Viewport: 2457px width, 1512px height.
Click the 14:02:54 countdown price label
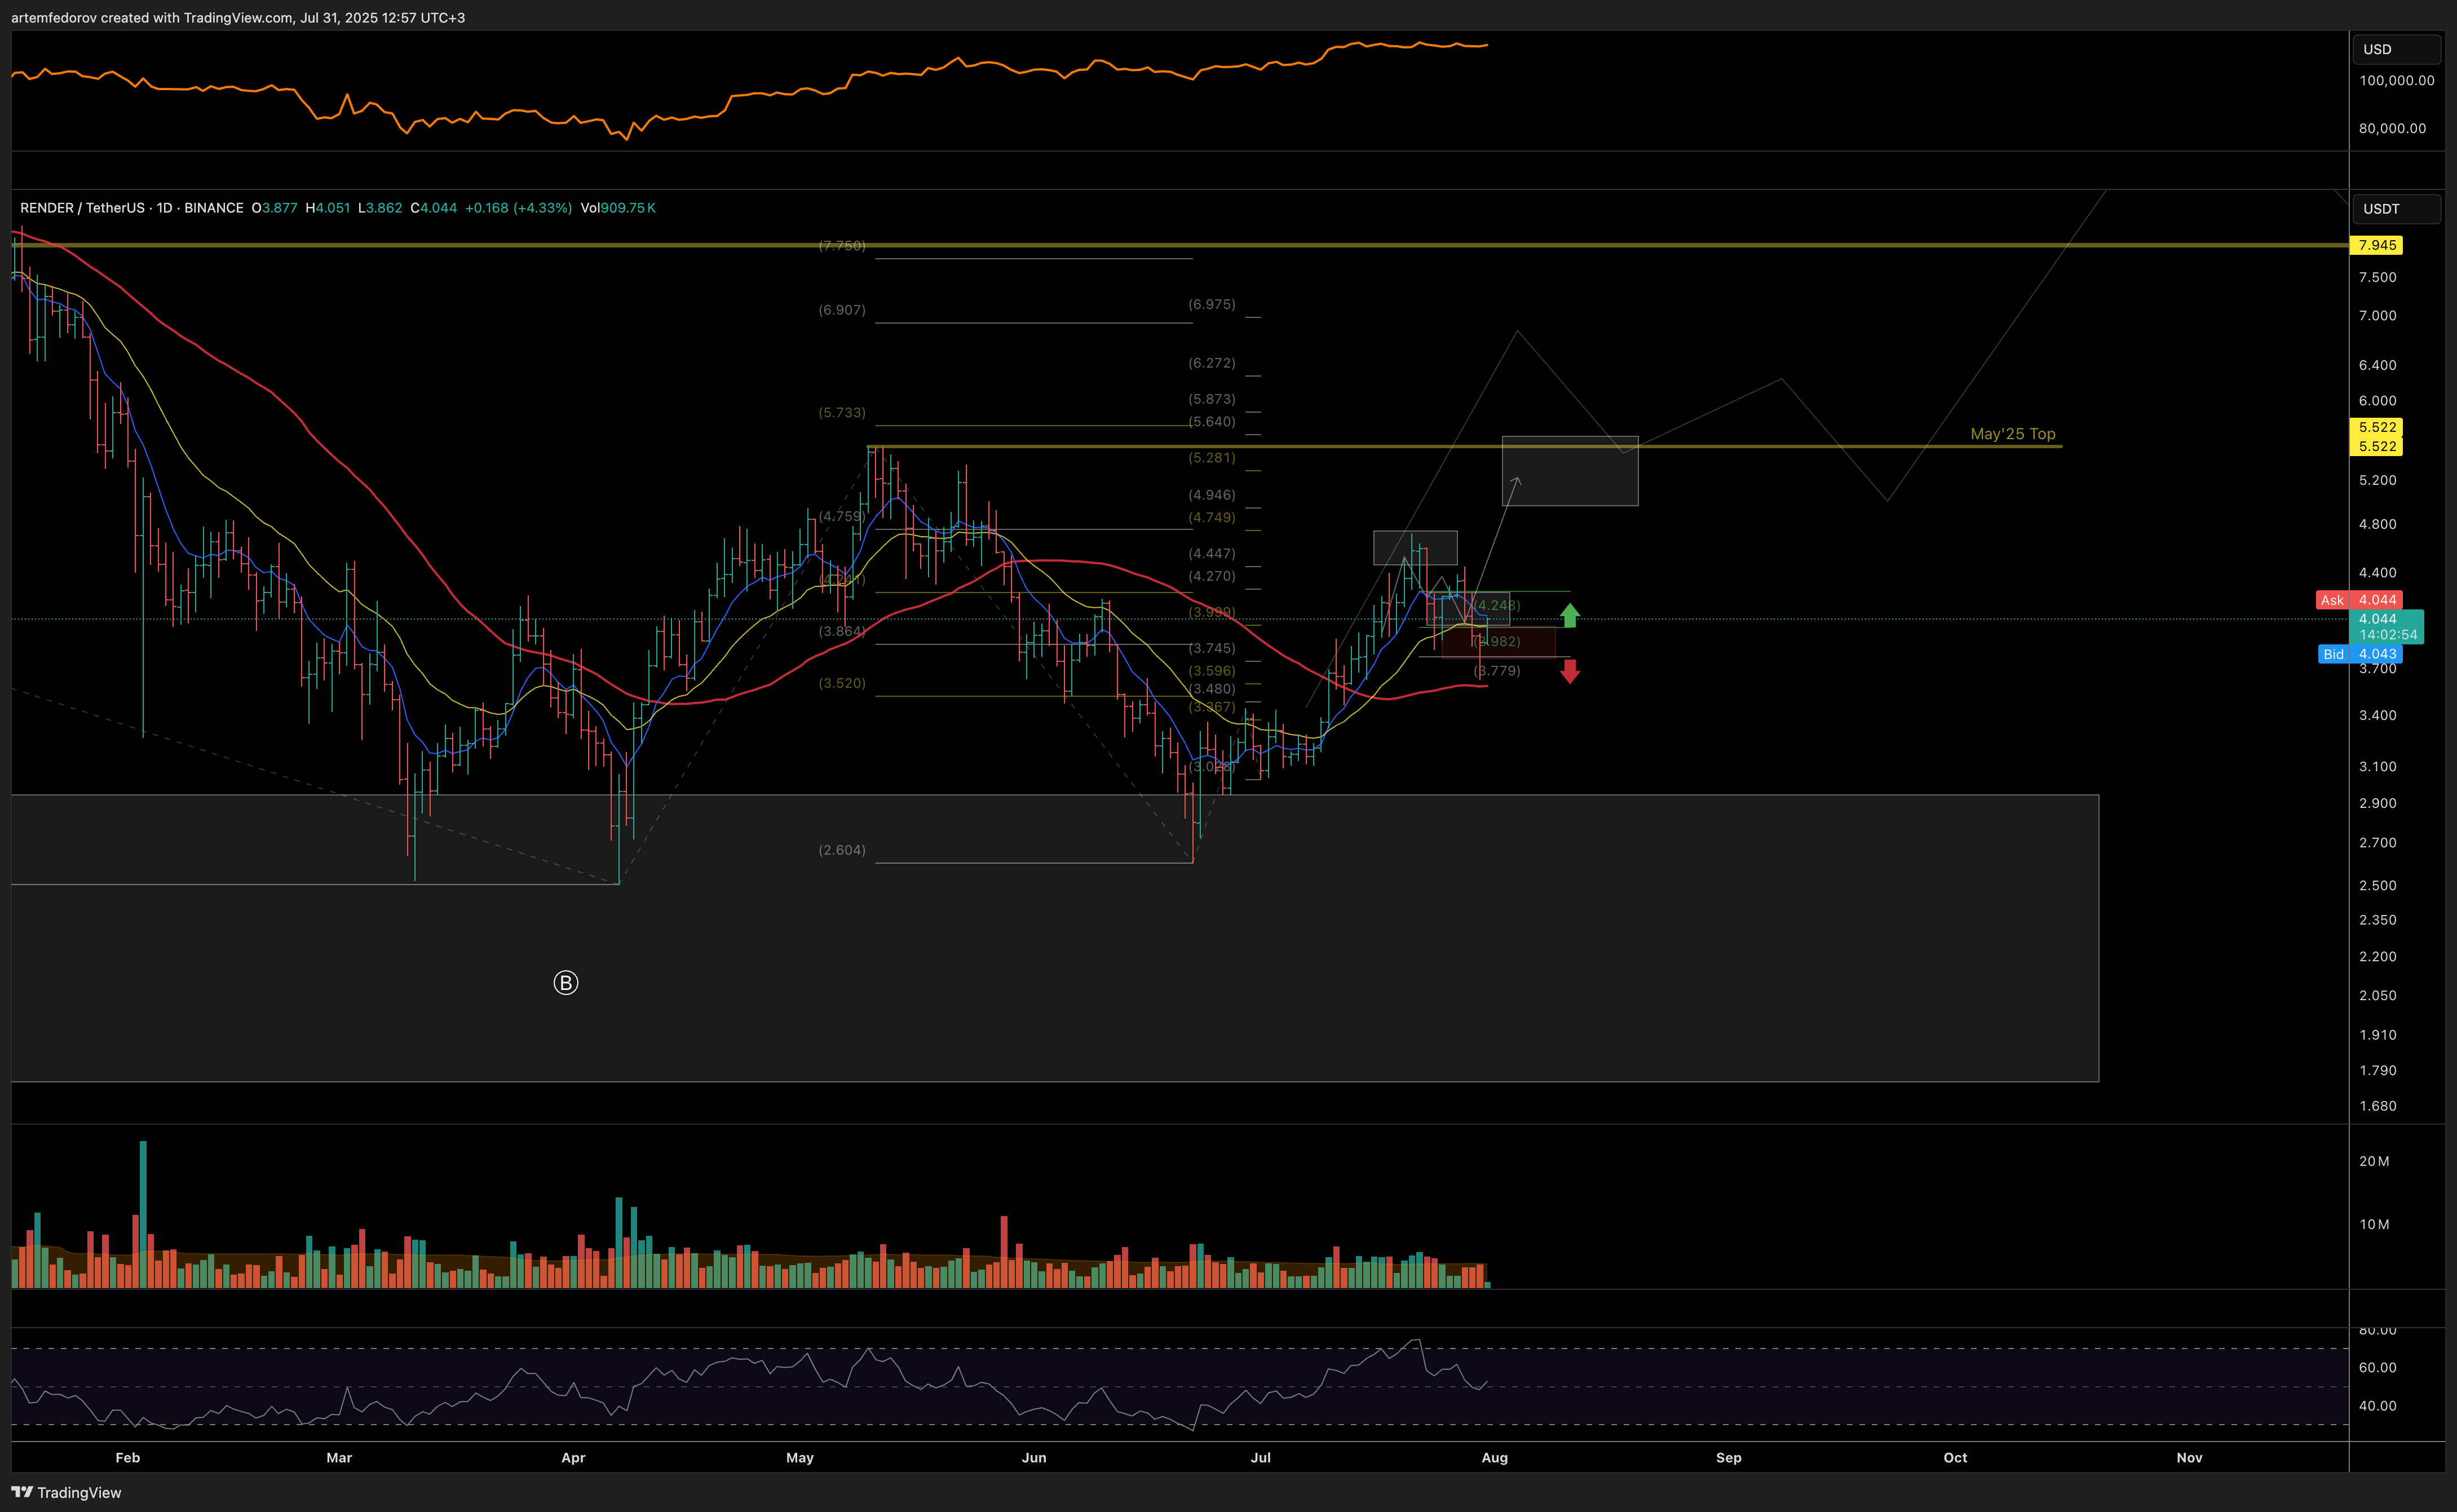point(2387,634)
